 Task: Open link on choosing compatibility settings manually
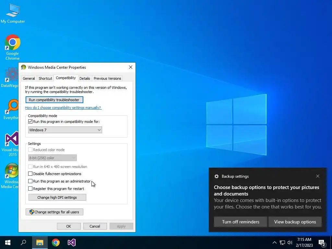[x=63, y=108]
